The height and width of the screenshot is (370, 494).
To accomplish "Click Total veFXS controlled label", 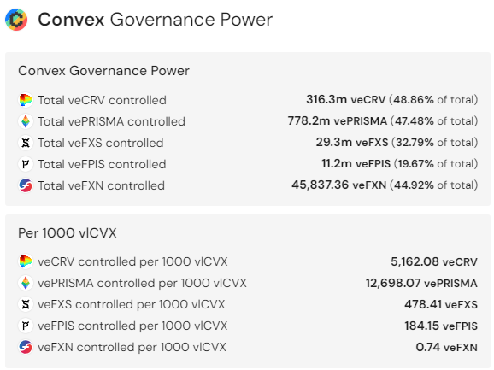I will coord(101,143).
